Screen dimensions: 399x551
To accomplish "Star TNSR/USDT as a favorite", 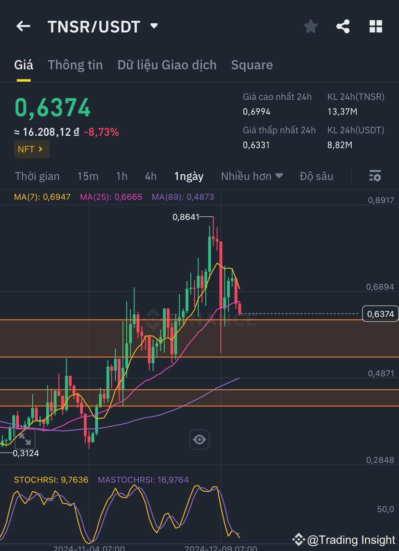I will coord(310,26).
